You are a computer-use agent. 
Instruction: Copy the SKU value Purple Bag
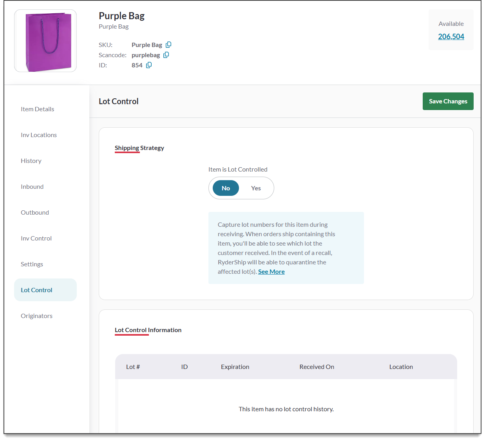pyautogui.click(x=168, y=45)
